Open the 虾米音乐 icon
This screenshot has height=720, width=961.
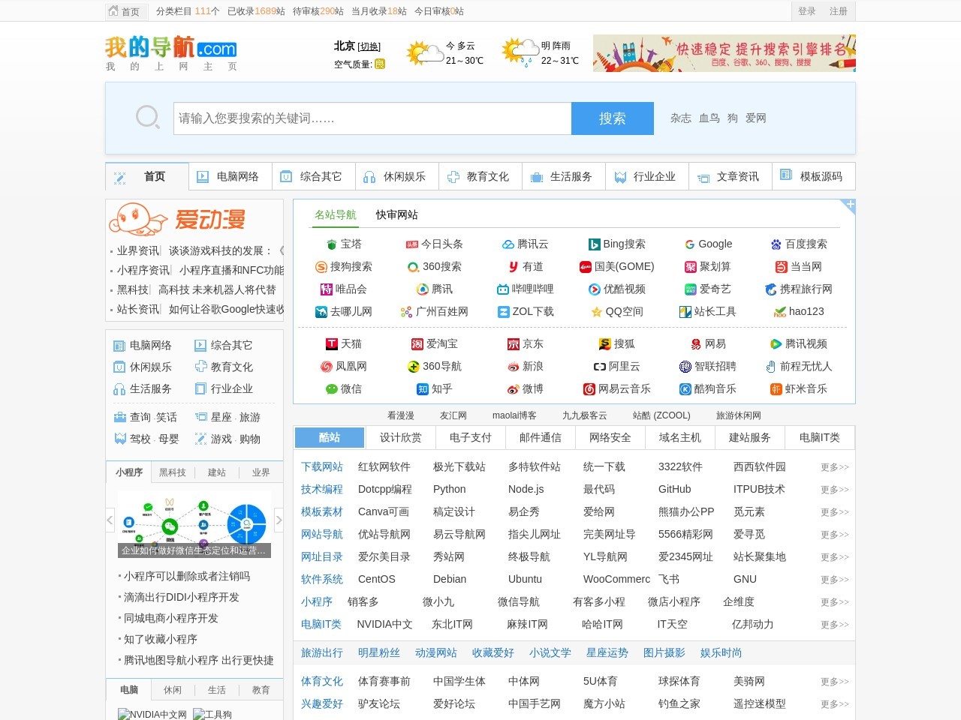(776, 389)
